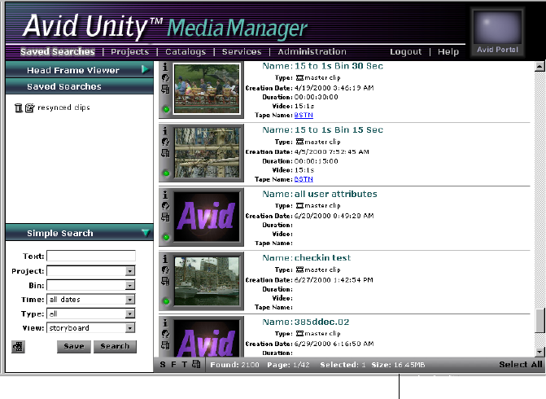The width and height of the screenshot is (546, 399).
Task: Open BSTN tape link for 30 Sec clip
Action: click(x=304, y=115)
